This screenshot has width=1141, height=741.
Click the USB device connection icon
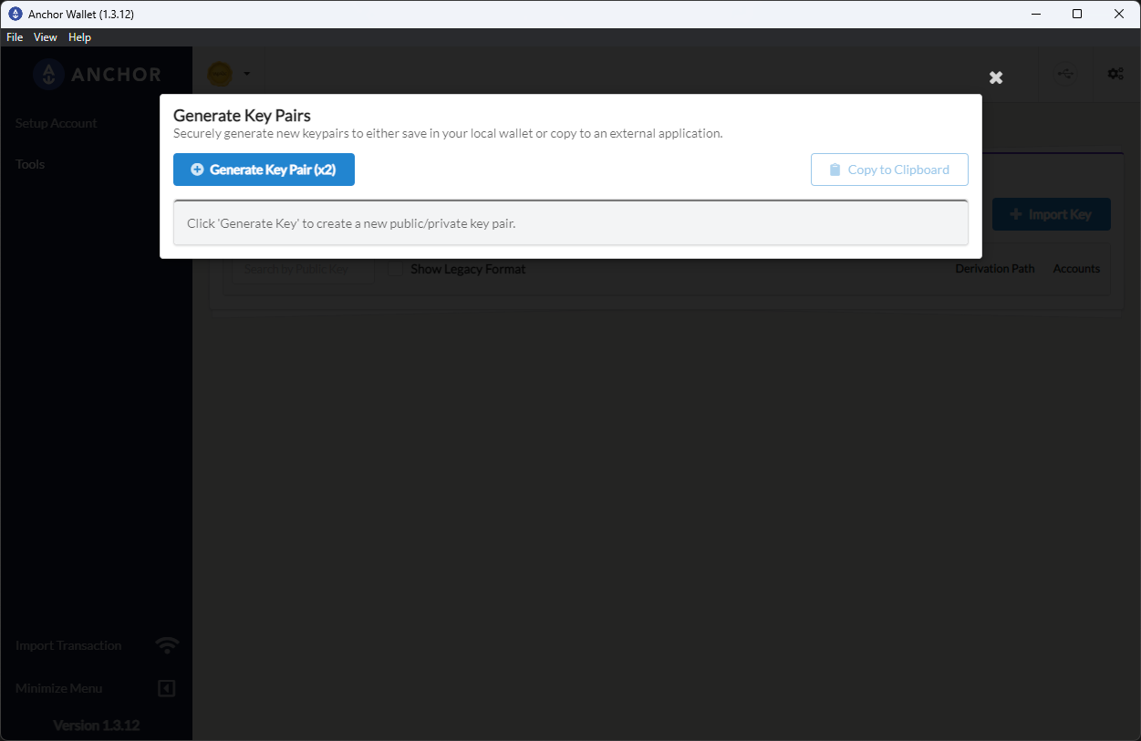1064,74
